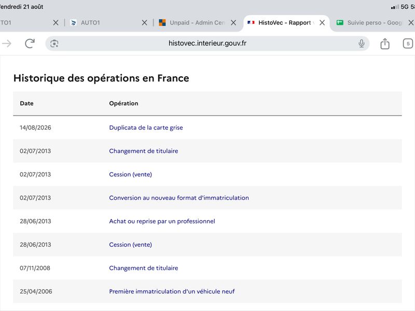Click the Opération column header
The height and width of the screenshot is (311, 415).
[x=123, y=103]
